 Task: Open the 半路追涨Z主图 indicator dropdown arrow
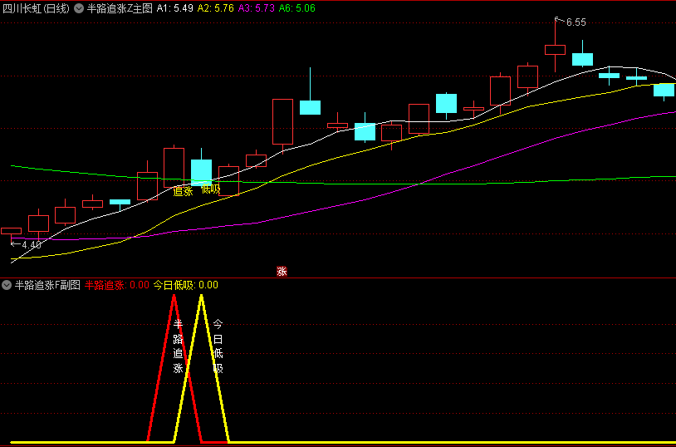tap(79, 7)
